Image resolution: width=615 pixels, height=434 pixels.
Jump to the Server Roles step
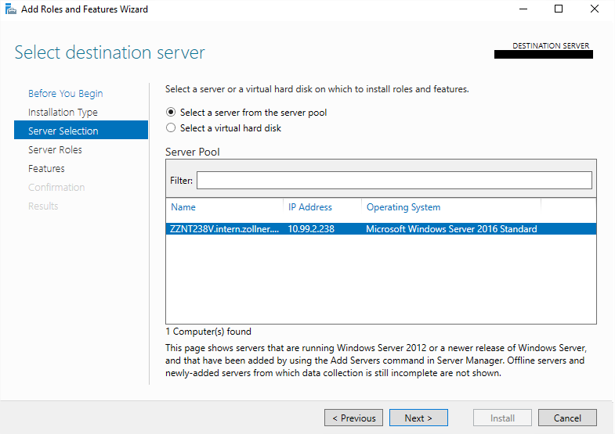click(55, 150)
